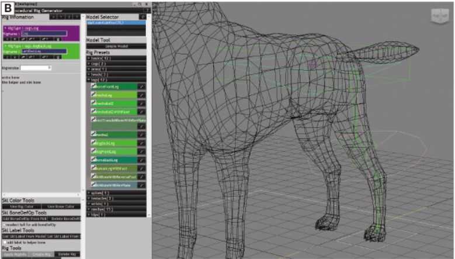This screenshot has height=259, width=455.
Task: Click first link icon in green rig entry toolbar
Action: coord(23,57)
